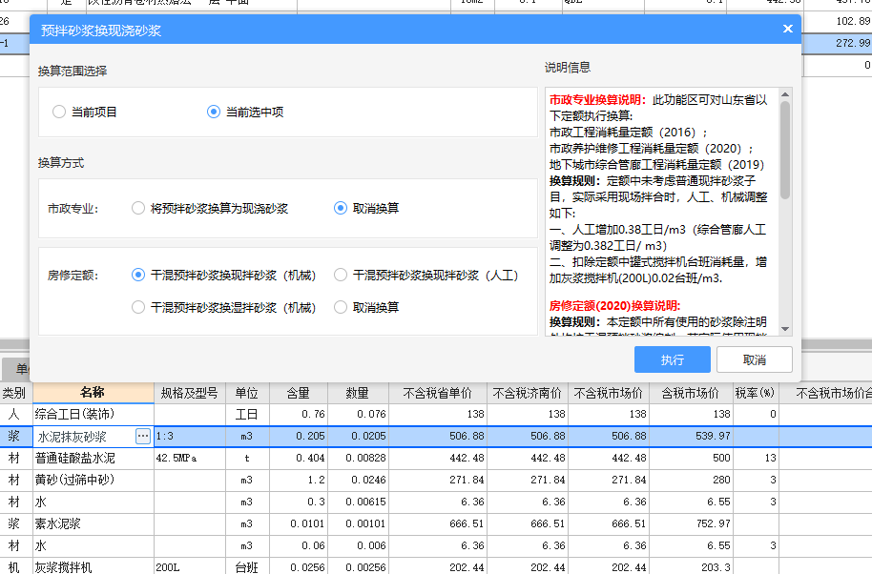Click the 含税市场价 column header
Viewport: 872px width, 574px height.
(x=690, y=393)
